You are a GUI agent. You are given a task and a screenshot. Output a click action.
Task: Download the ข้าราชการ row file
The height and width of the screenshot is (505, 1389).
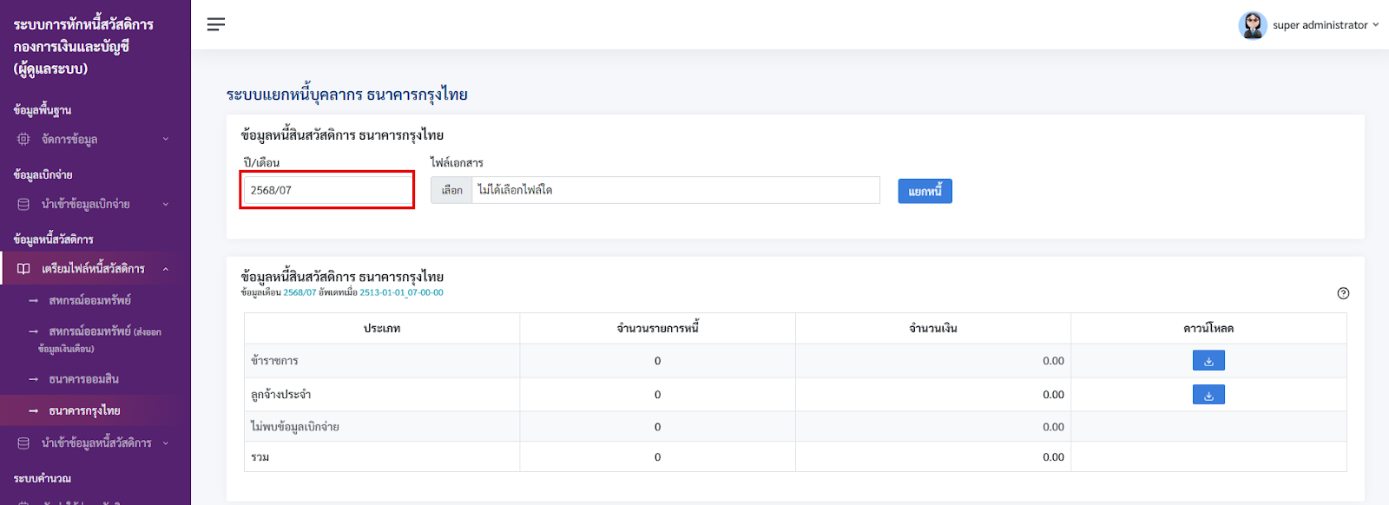point(1208,360)
